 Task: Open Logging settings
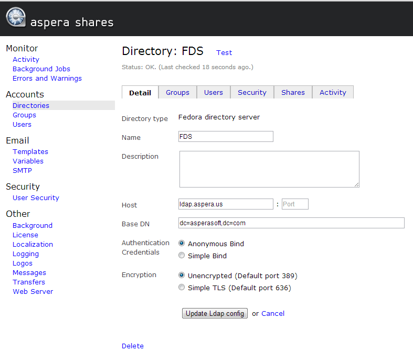[x=26, y=254]
